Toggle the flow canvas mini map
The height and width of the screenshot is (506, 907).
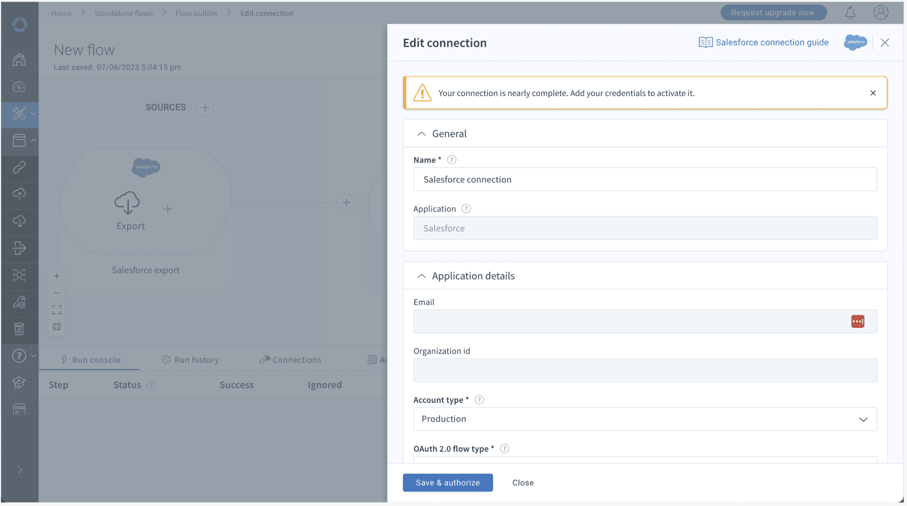tap(57, 327)
